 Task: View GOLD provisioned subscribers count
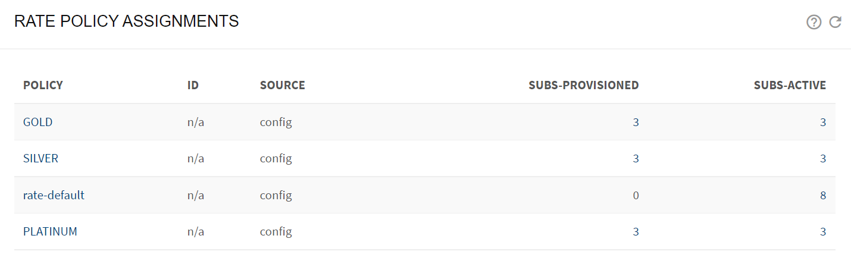[636, 123]
